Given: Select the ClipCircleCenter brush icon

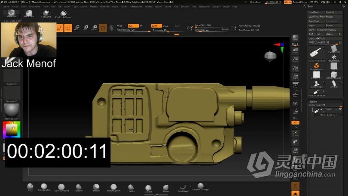Looking at the screenshot, I should [x=63, y=14].
